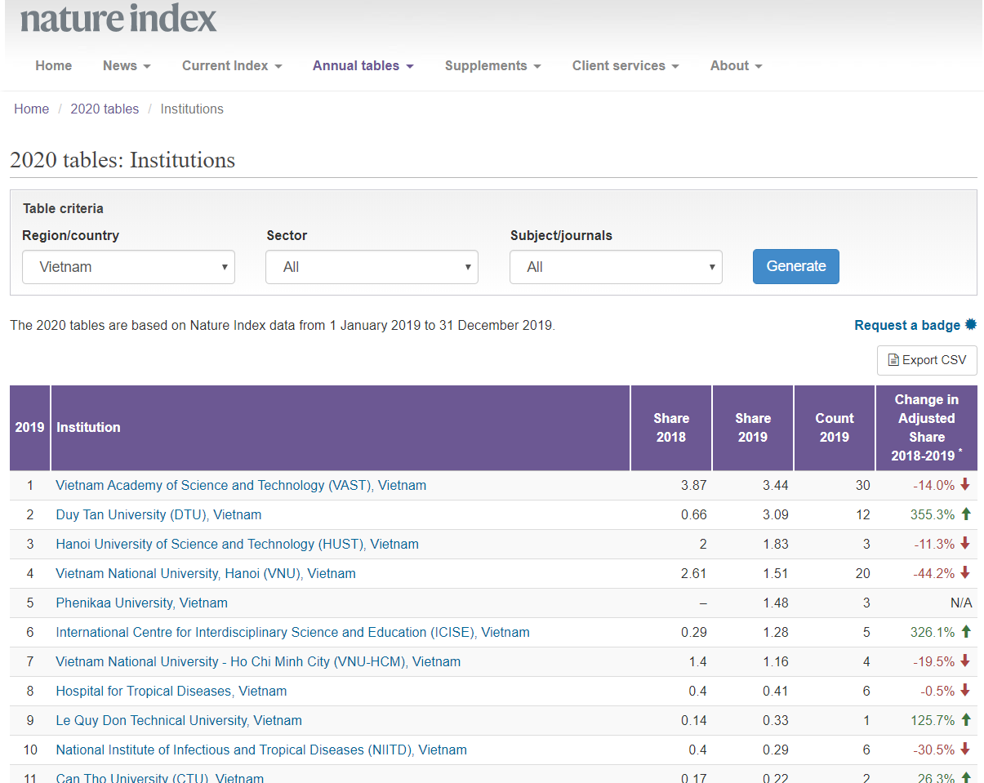Open the Sector dropdown
Screen dimensions: 984x783
tap(372, 267)
